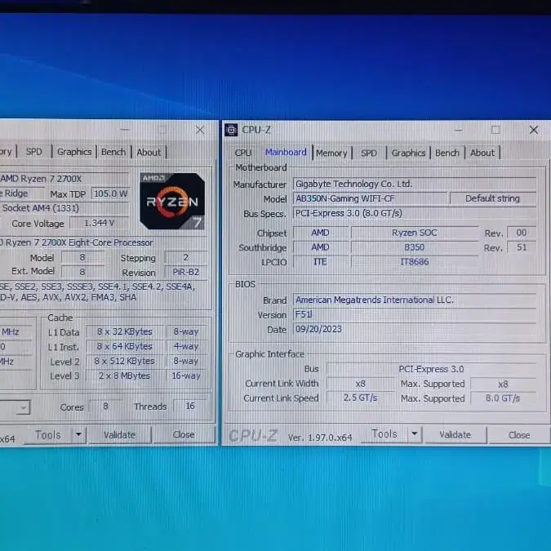Viewport: 551px width, 551px height.
Task: Switch to Graphics tab in left window
Action: [74, 152]
